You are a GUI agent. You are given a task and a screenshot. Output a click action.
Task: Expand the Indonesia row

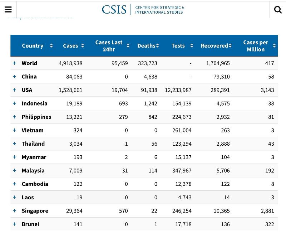(15, 103)
